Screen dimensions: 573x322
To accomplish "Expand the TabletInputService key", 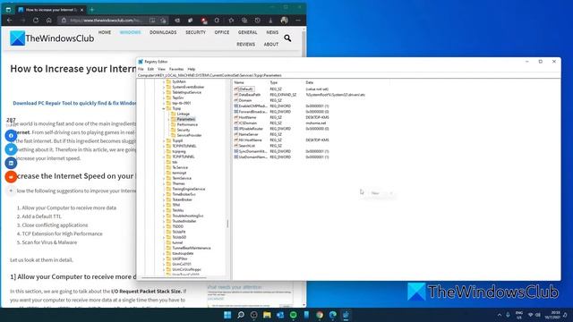I will point(164,92).
